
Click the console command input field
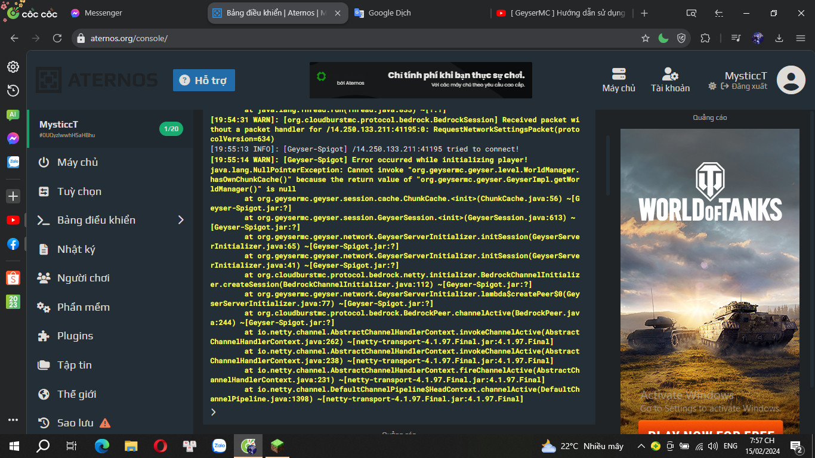(x=400, y=412)
